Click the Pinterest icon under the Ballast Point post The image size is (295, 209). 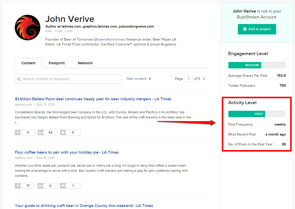tap(63, 132)
